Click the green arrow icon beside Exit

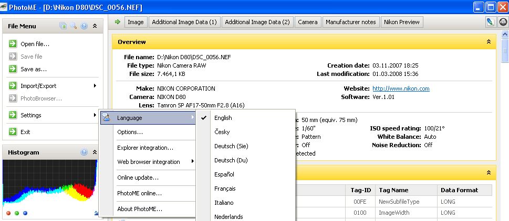click(13, 131)
